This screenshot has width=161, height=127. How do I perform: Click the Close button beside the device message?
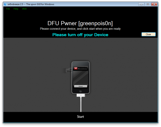[148, 34]
